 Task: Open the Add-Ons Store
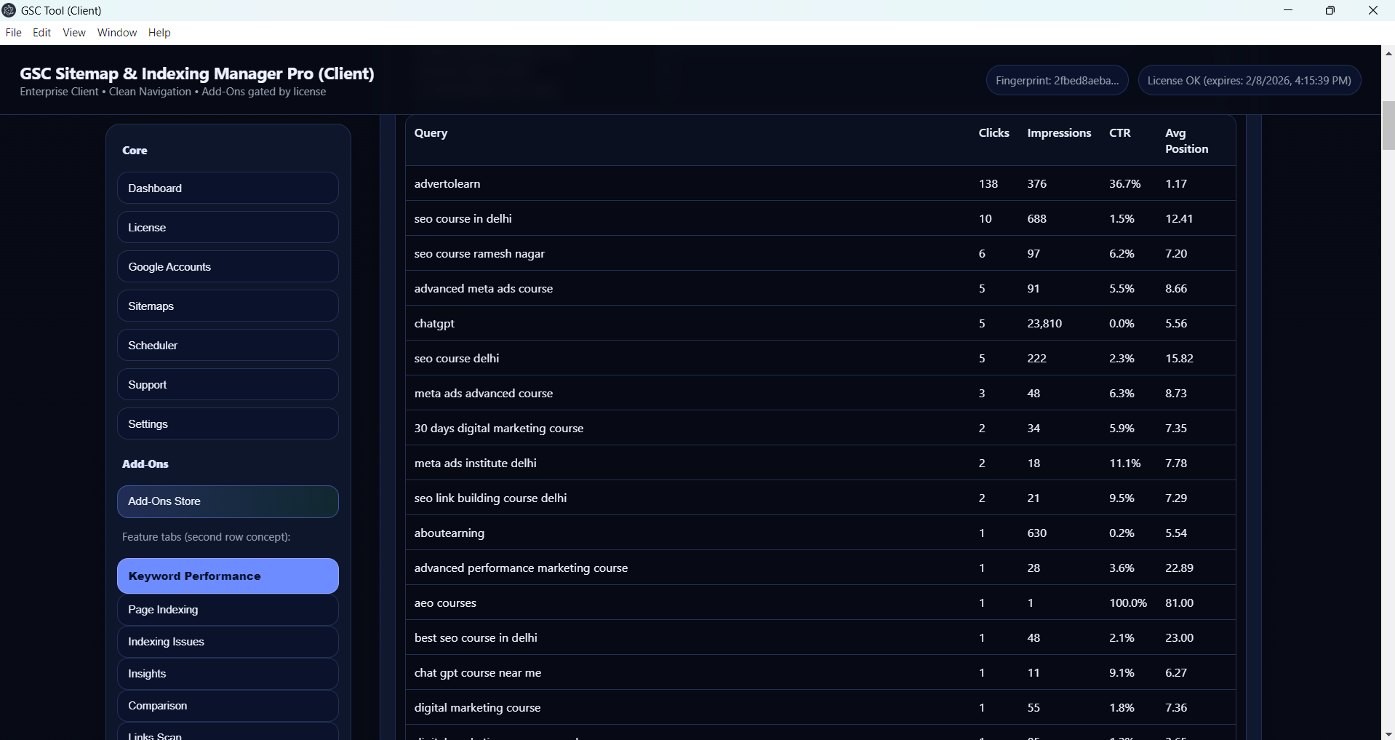(228, 502)
